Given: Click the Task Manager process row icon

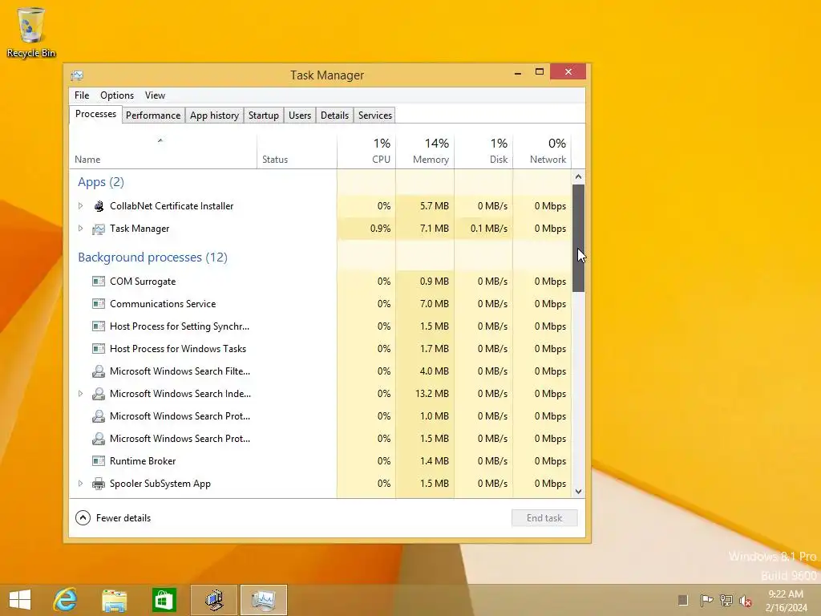Looking at the screenshot, I should [99, 229].
